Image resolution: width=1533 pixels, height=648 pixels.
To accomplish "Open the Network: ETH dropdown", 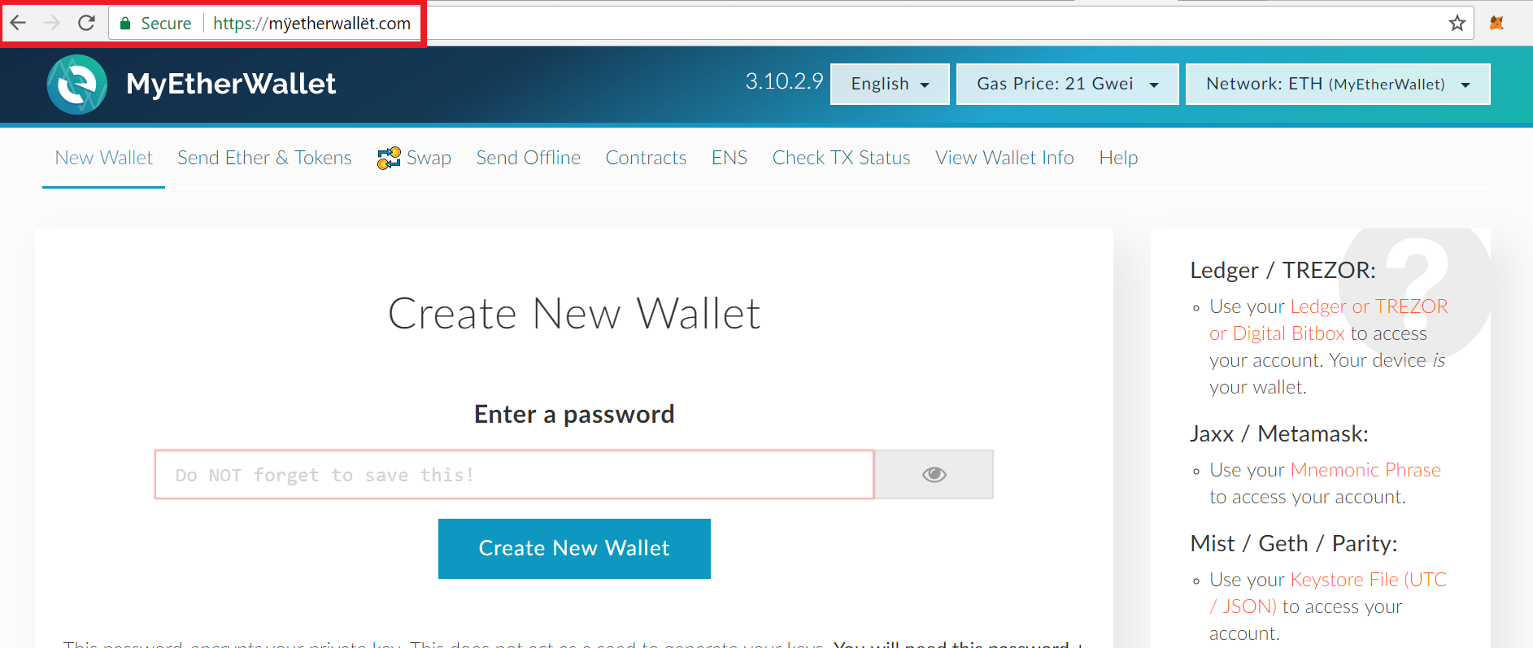I will tap(1338, 84).
